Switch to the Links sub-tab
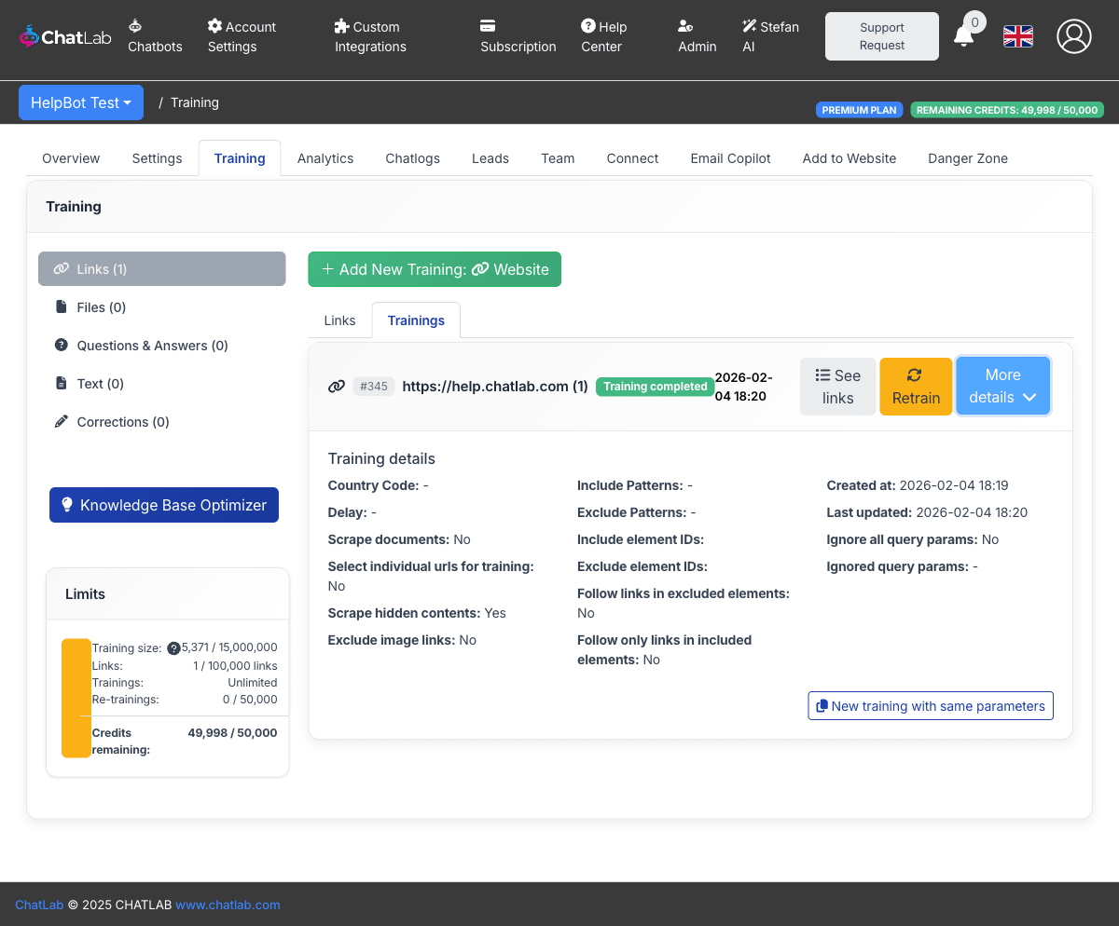 (x=339, y=320)
